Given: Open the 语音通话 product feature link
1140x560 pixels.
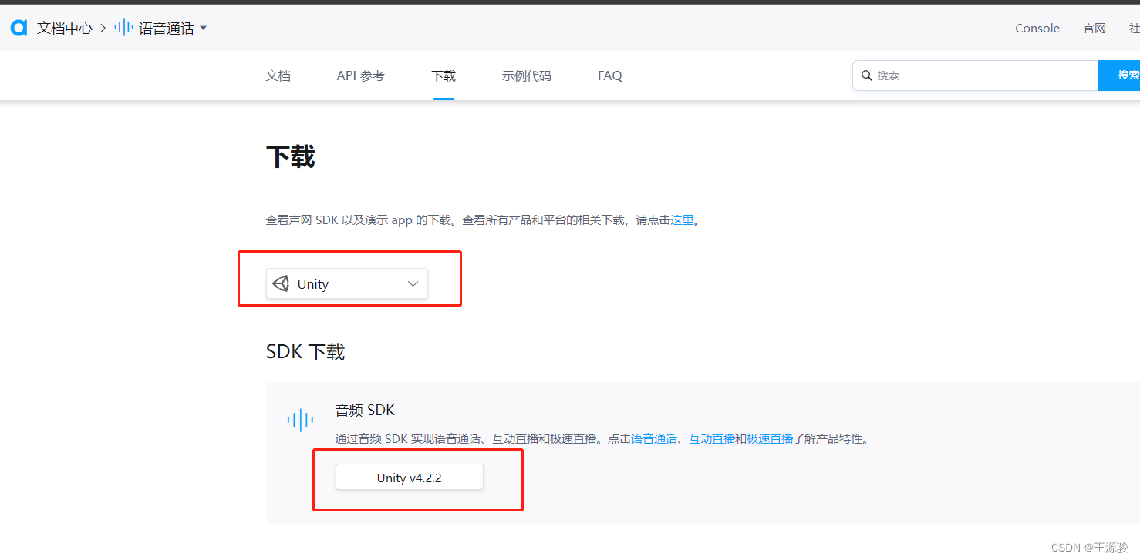Looking at the screenshot, I should pyautogui.click(x=654, y=439).
